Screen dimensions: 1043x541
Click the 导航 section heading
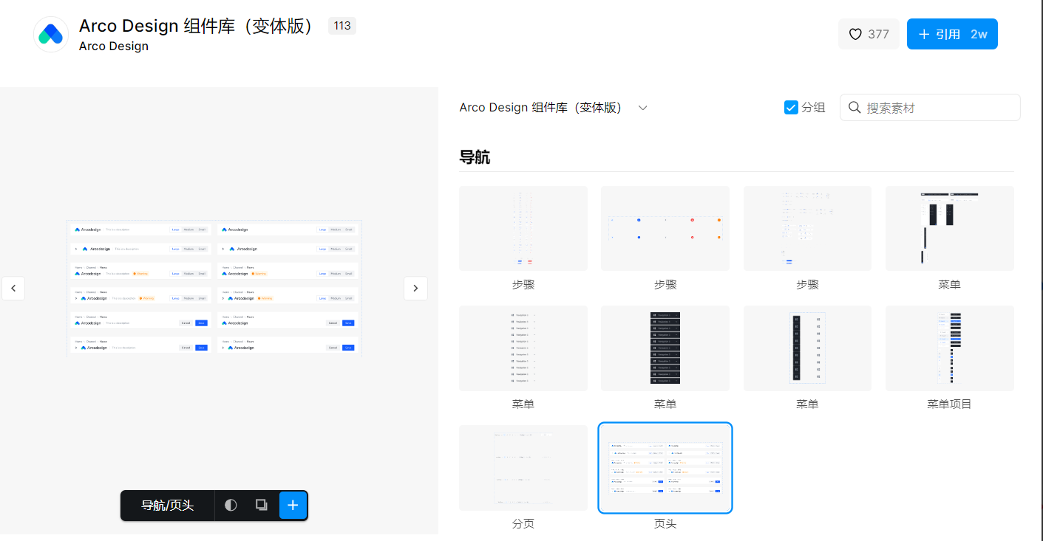pyautogui.click(x=475, y=156)
